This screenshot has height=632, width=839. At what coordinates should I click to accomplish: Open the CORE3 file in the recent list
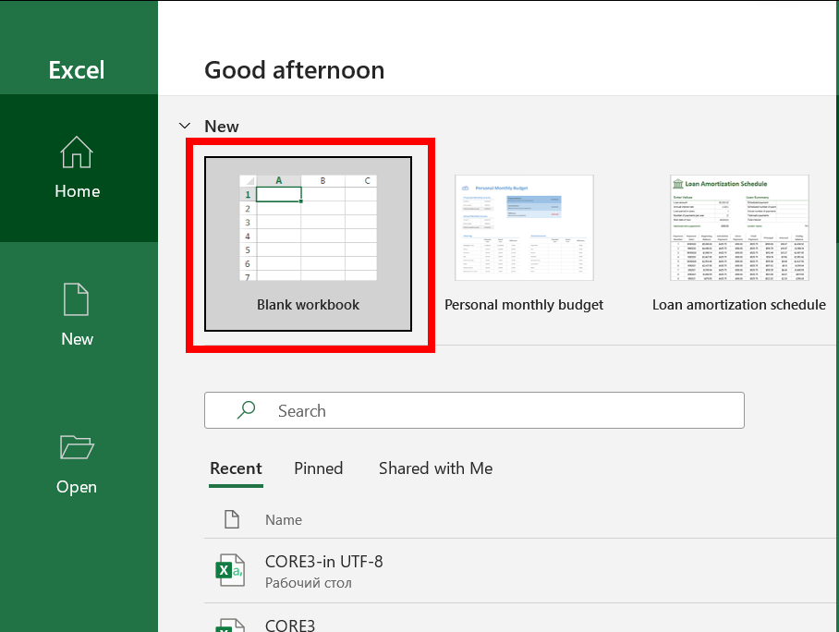(x=290, y=625)
